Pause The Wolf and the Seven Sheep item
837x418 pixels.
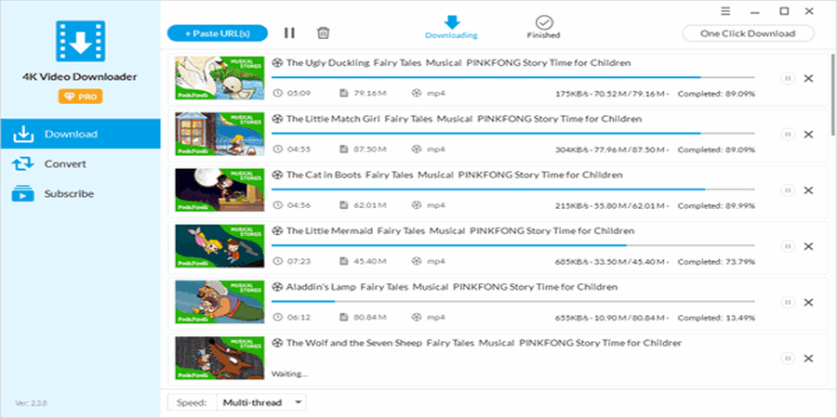point(787,359)
